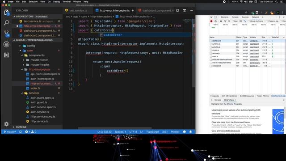Collapse the GLOBALHTTPERRORHANDLING project section

click(x=14, y=40)
